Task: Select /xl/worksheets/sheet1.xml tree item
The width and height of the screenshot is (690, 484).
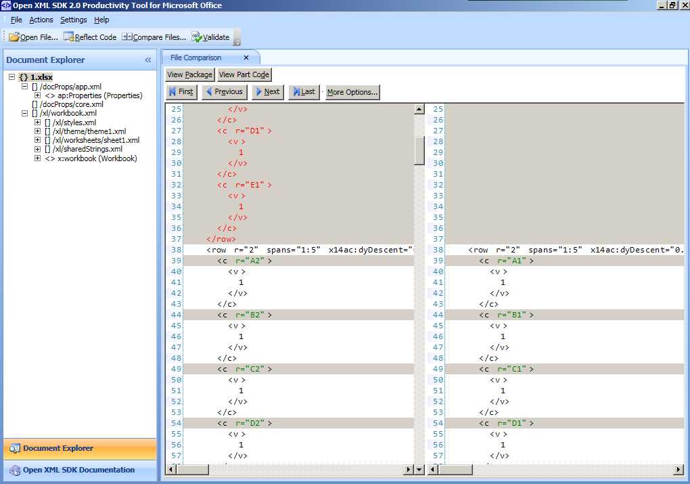Action: point(92,140)
